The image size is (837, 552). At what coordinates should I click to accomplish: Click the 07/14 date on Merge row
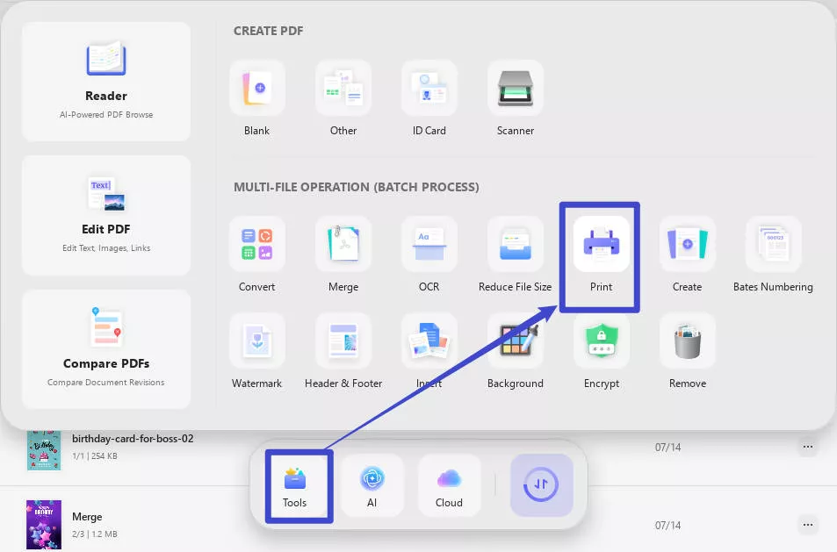(x=667, y=526)
